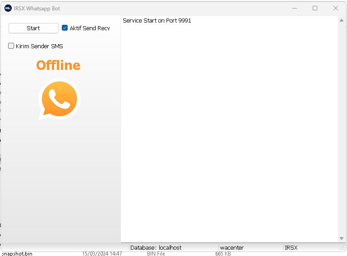Close the IRSX Whatsapp Bot window
347x256 pixels.
(x=335, y=9)
